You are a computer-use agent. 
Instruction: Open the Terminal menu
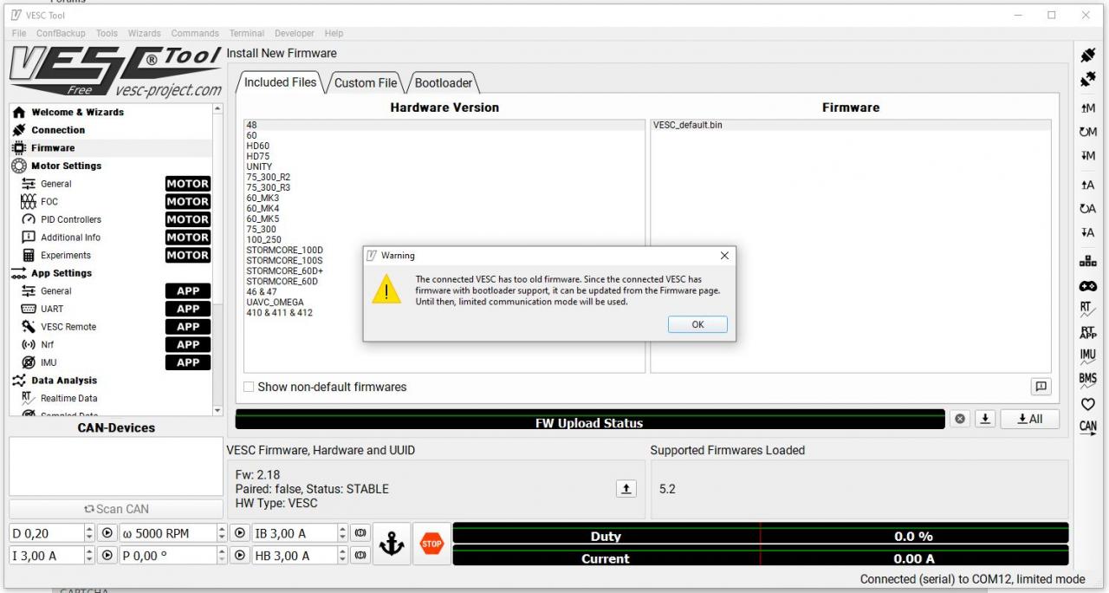(247, 33)
